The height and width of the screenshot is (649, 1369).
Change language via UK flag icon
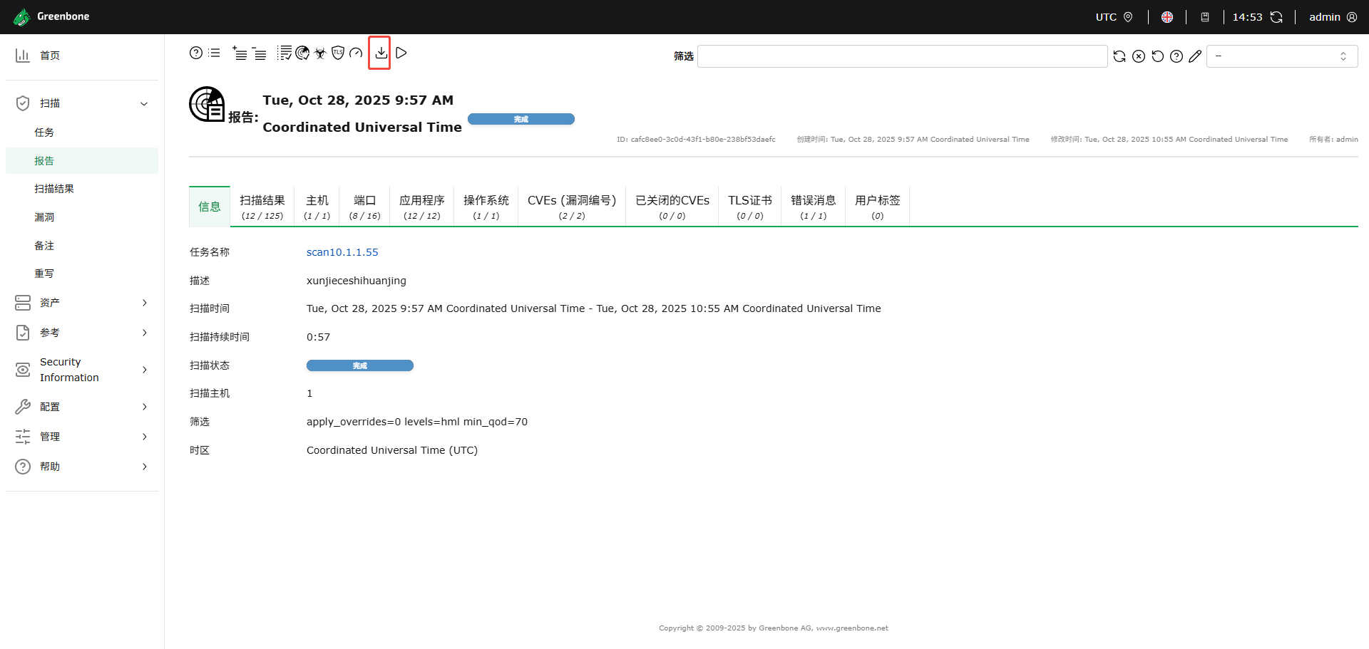click(1167, 17)
